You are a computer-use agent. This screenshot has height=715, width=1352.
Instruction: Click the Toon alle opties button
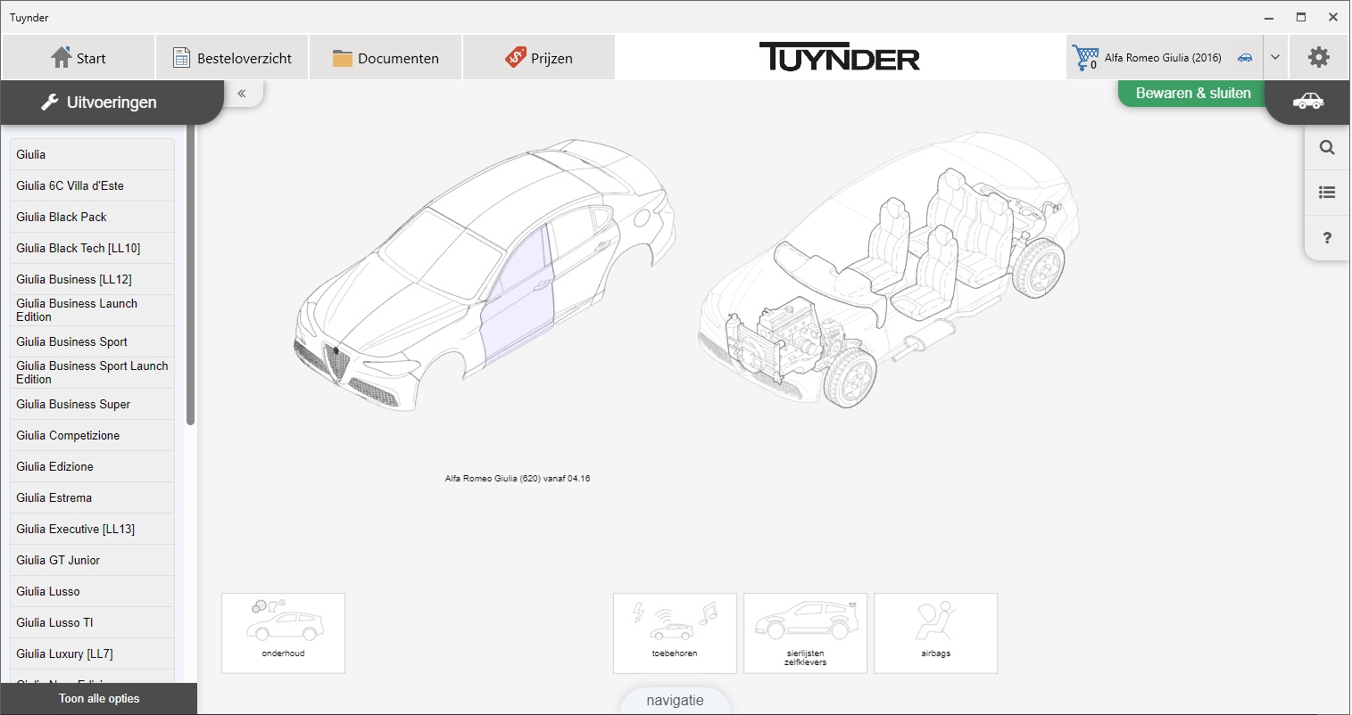click(99, 699)
